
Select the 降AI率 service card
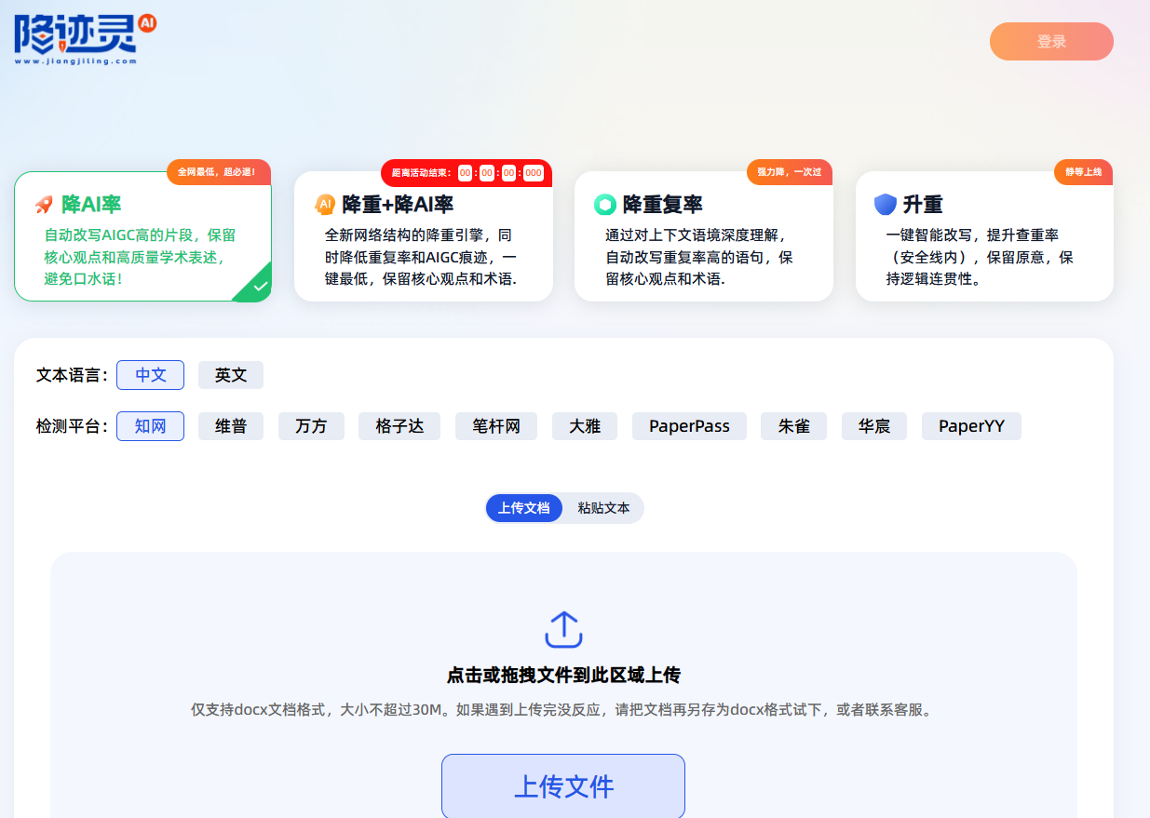point(142,236)
